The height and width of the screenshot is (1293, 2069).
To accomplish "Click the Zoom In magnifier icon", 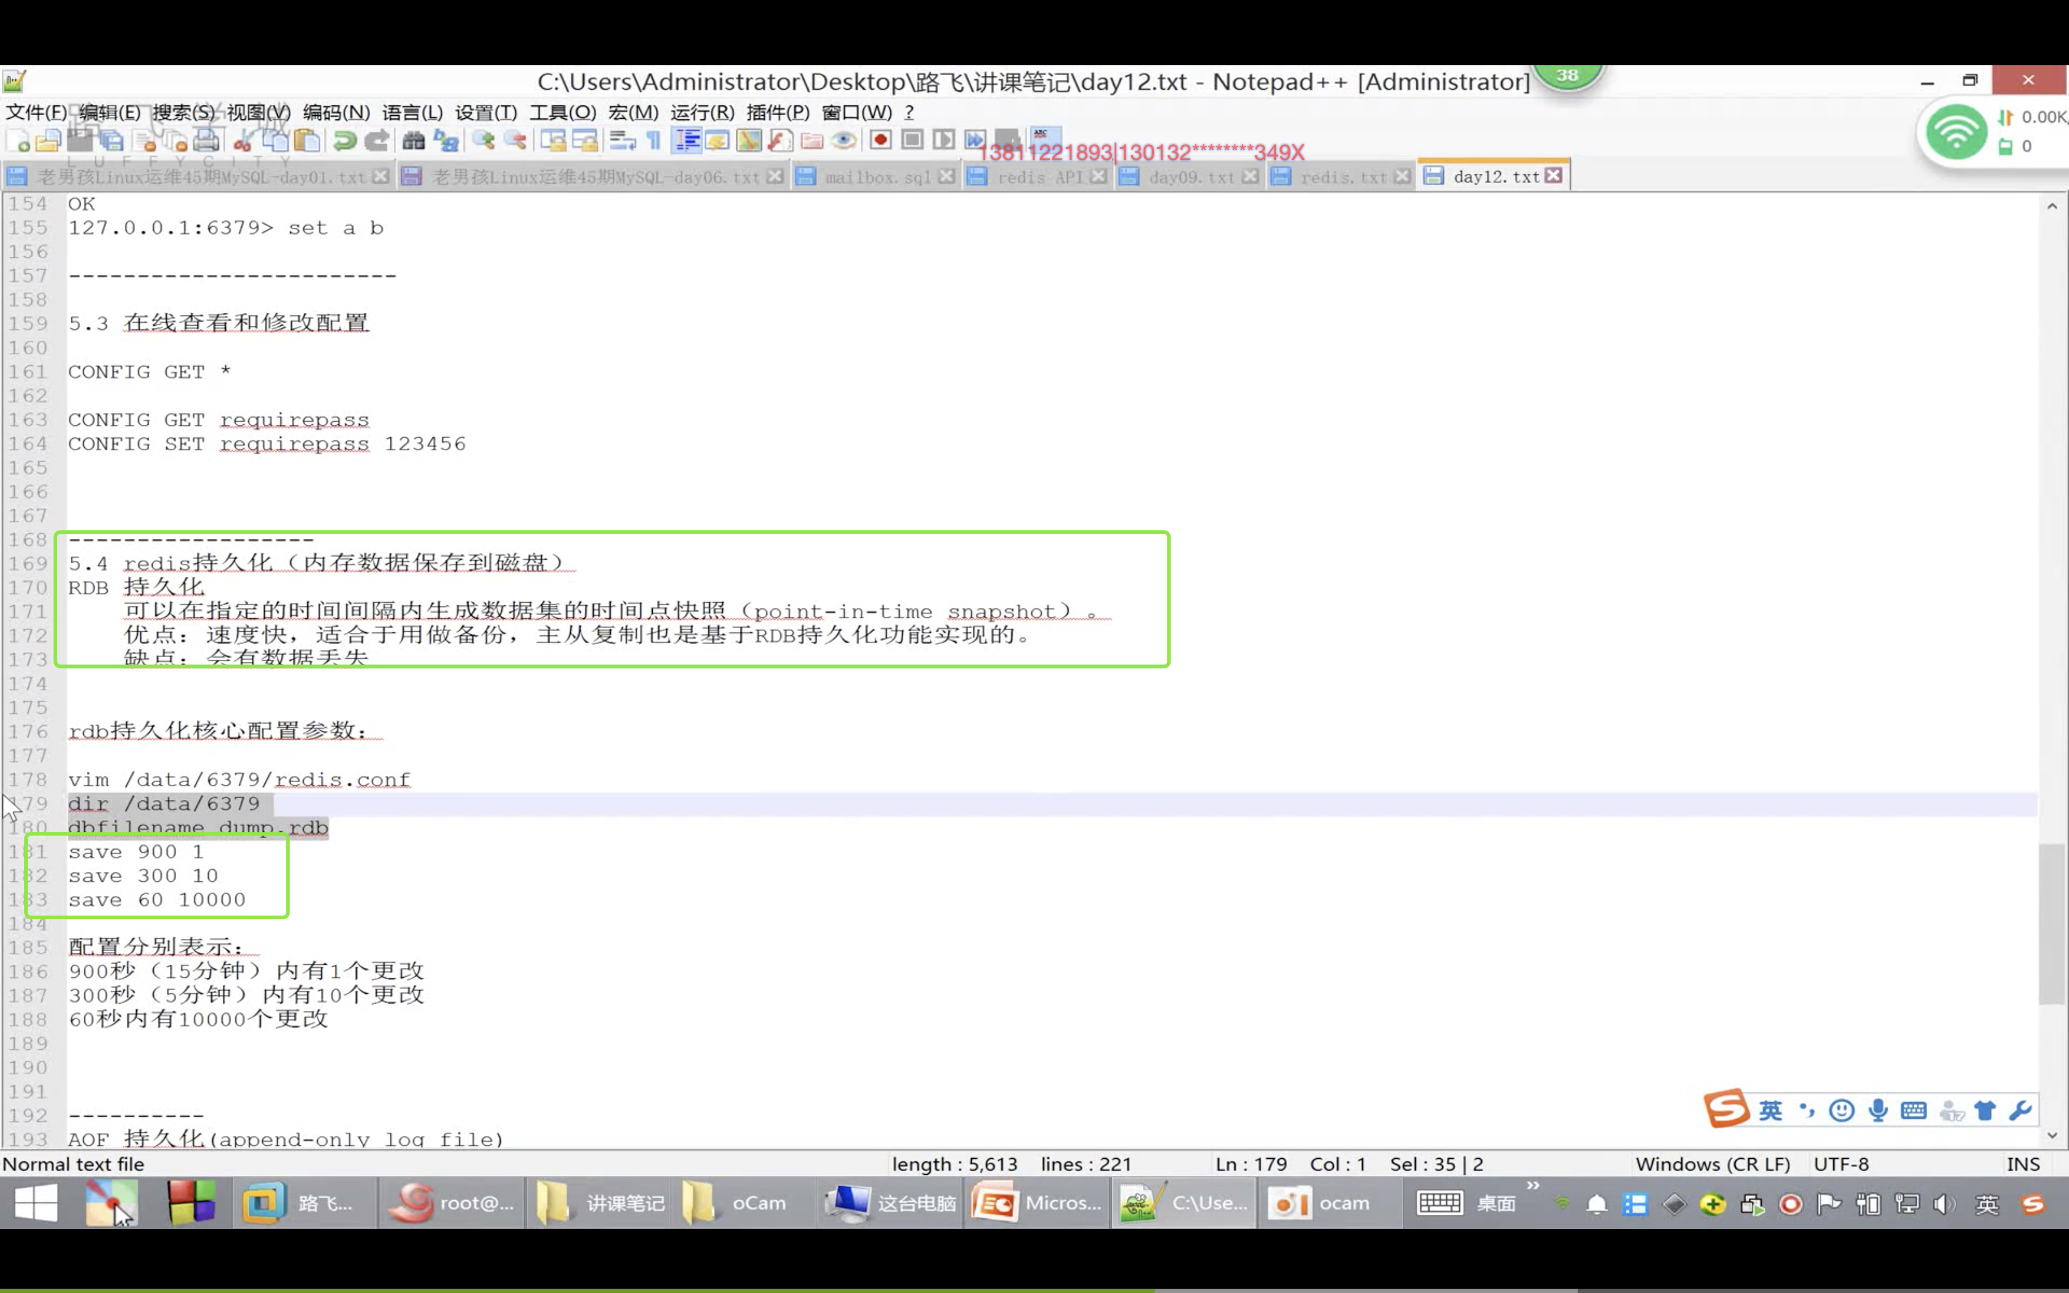I will click(x=484, y=140).
